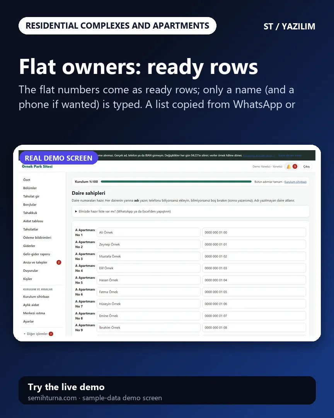Click the name field containing İbrahim Örnek

[x=148, y=328]
